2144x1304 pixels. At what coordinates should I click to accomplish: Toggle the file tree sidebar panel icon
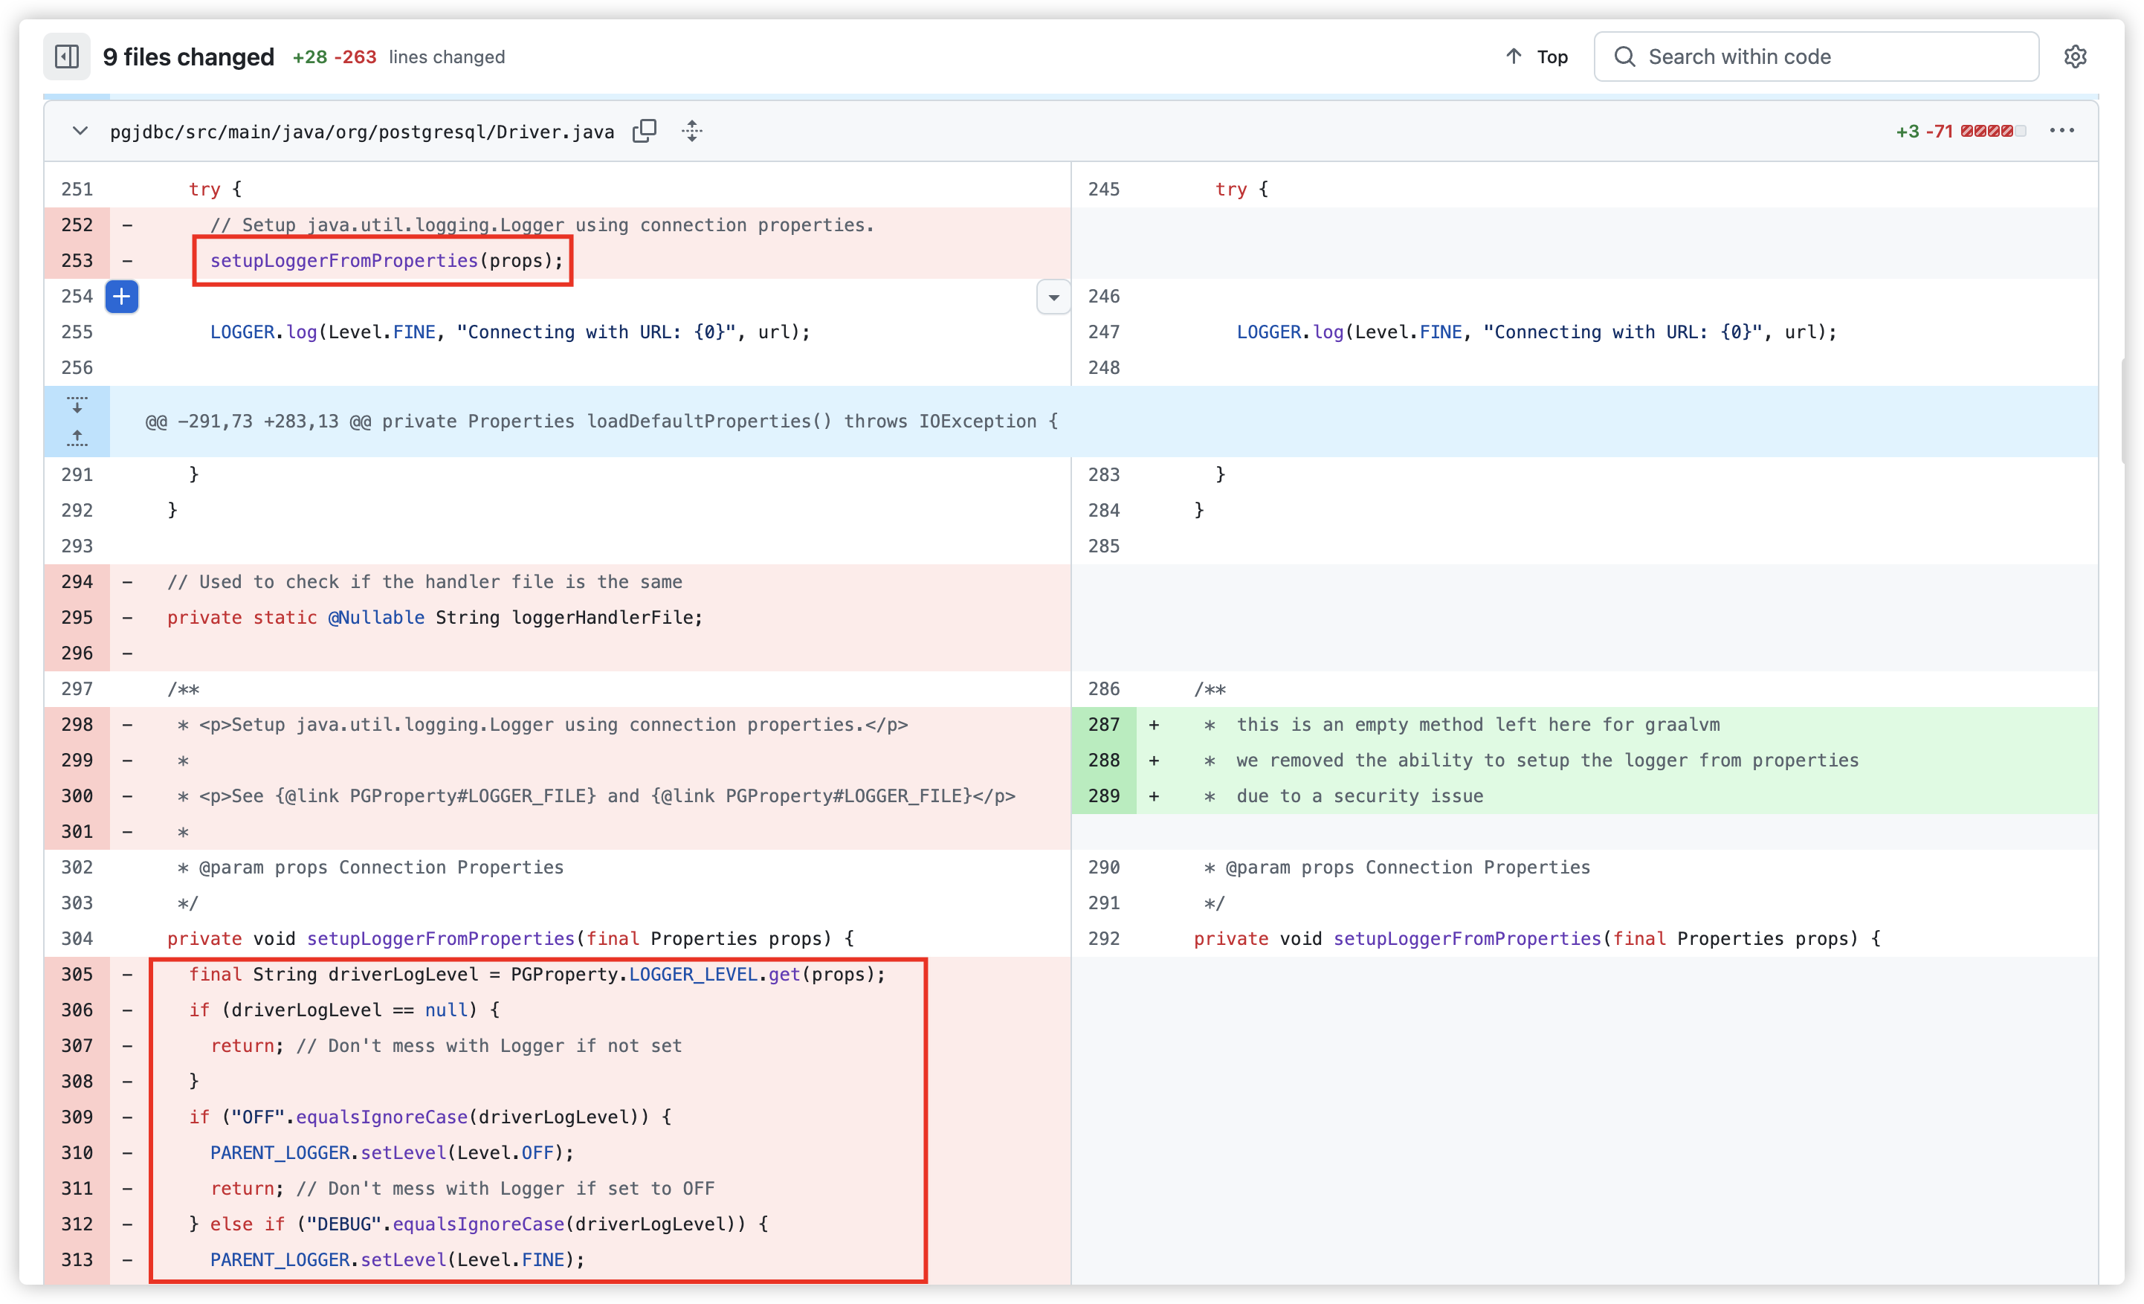pyautogui.click(x=66, y=57)
